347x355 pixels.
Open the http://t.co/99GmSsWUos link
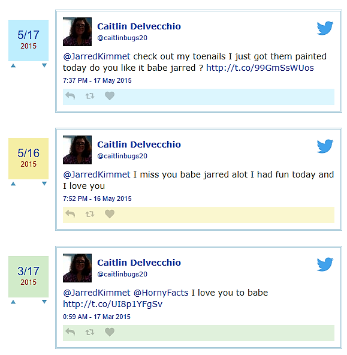pyautogui.click(x=260, y=68)
